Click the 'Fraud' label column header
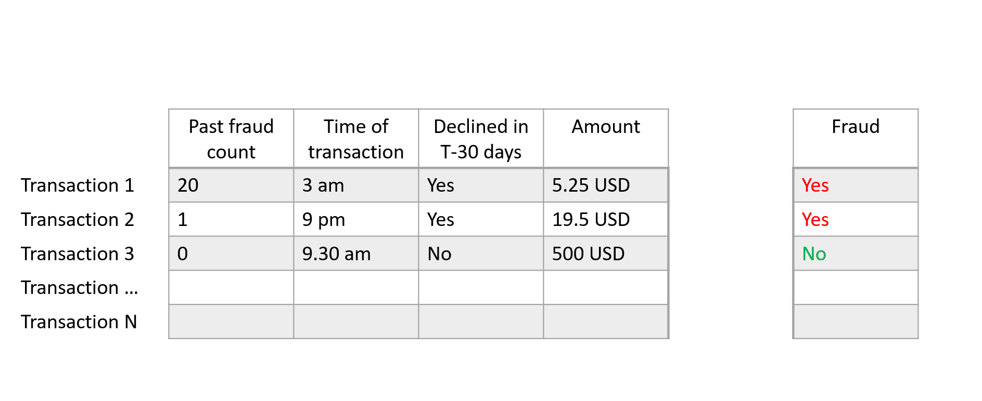 856,139
